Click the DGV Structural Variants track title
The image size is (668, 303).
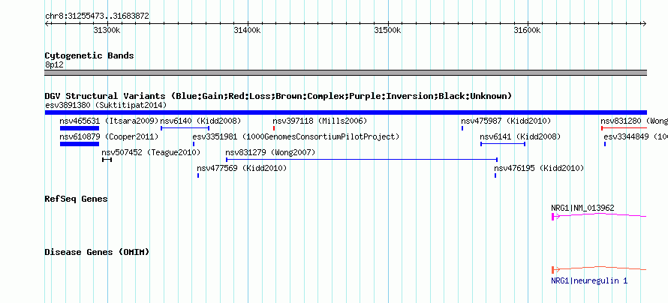(278, 96)
